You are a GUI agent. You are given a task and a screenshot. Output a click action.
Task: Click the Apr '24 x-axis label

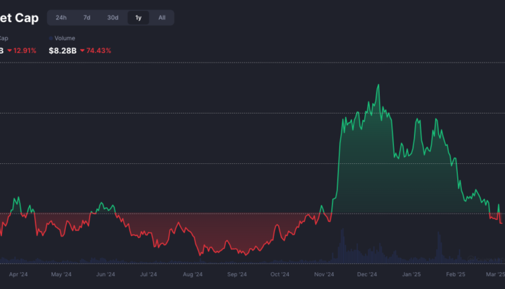pyautogui.click(x=18, y=274)
